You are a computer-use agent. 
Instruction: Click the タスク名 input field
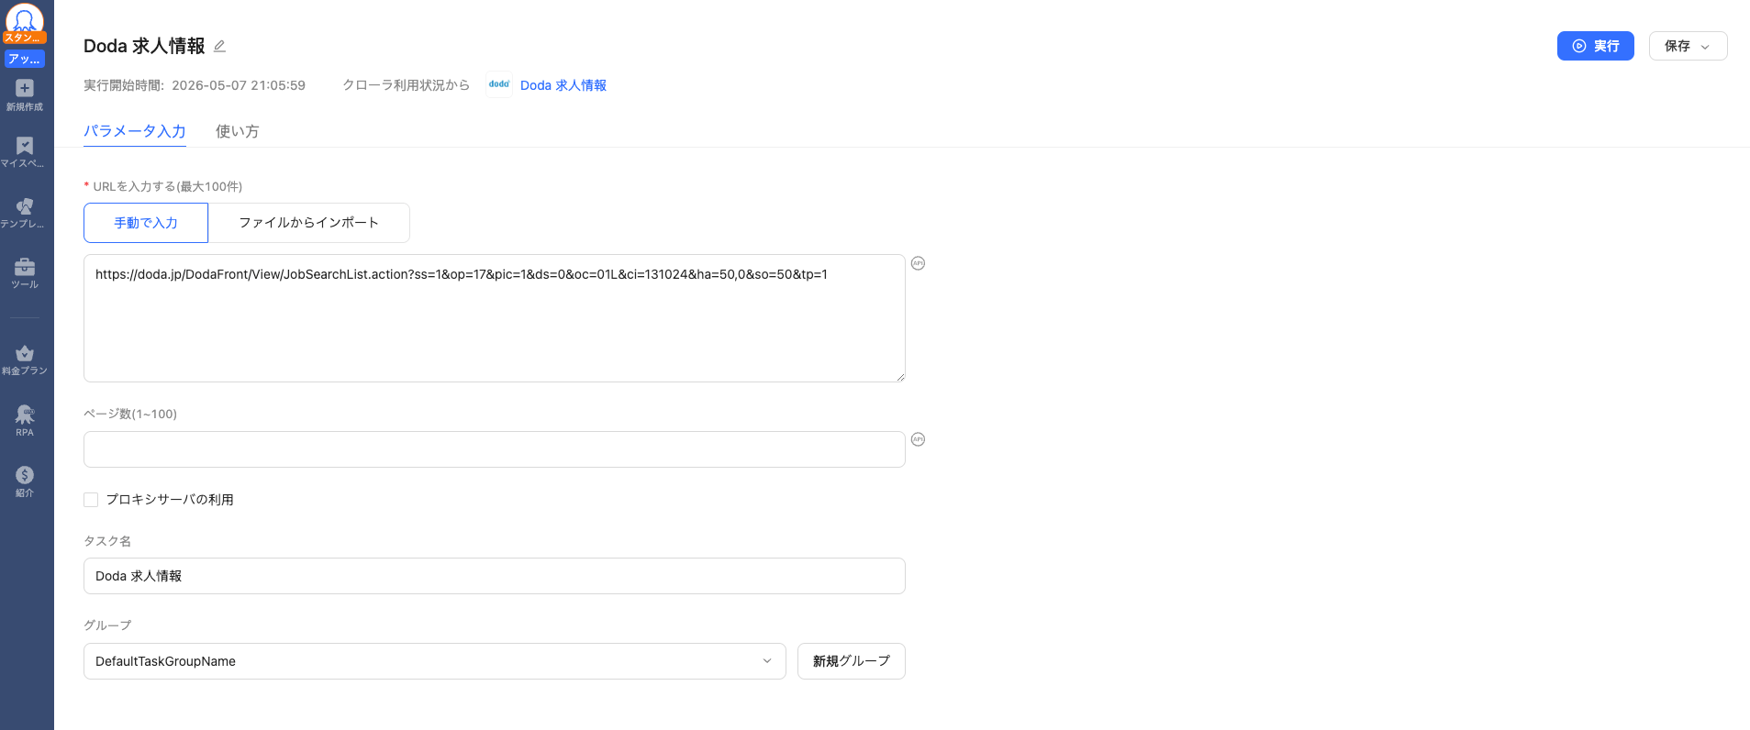(495, 576)
